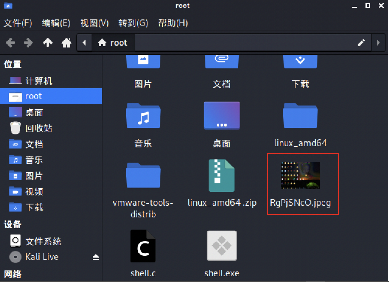Select the 文档 folder icon in file view
This screenshot has width=389, height=282.
coord(222,62)
